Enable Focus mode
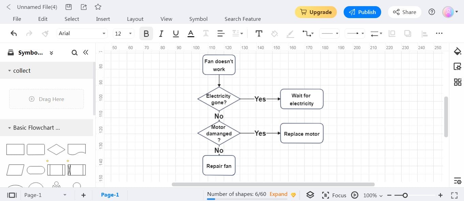The image size is (464, 201). pos(334,195)
